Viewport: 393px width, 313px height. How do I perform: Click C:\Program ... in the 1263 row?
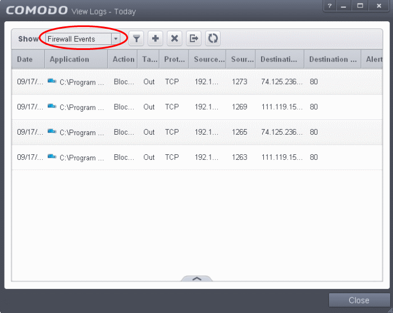82,158
